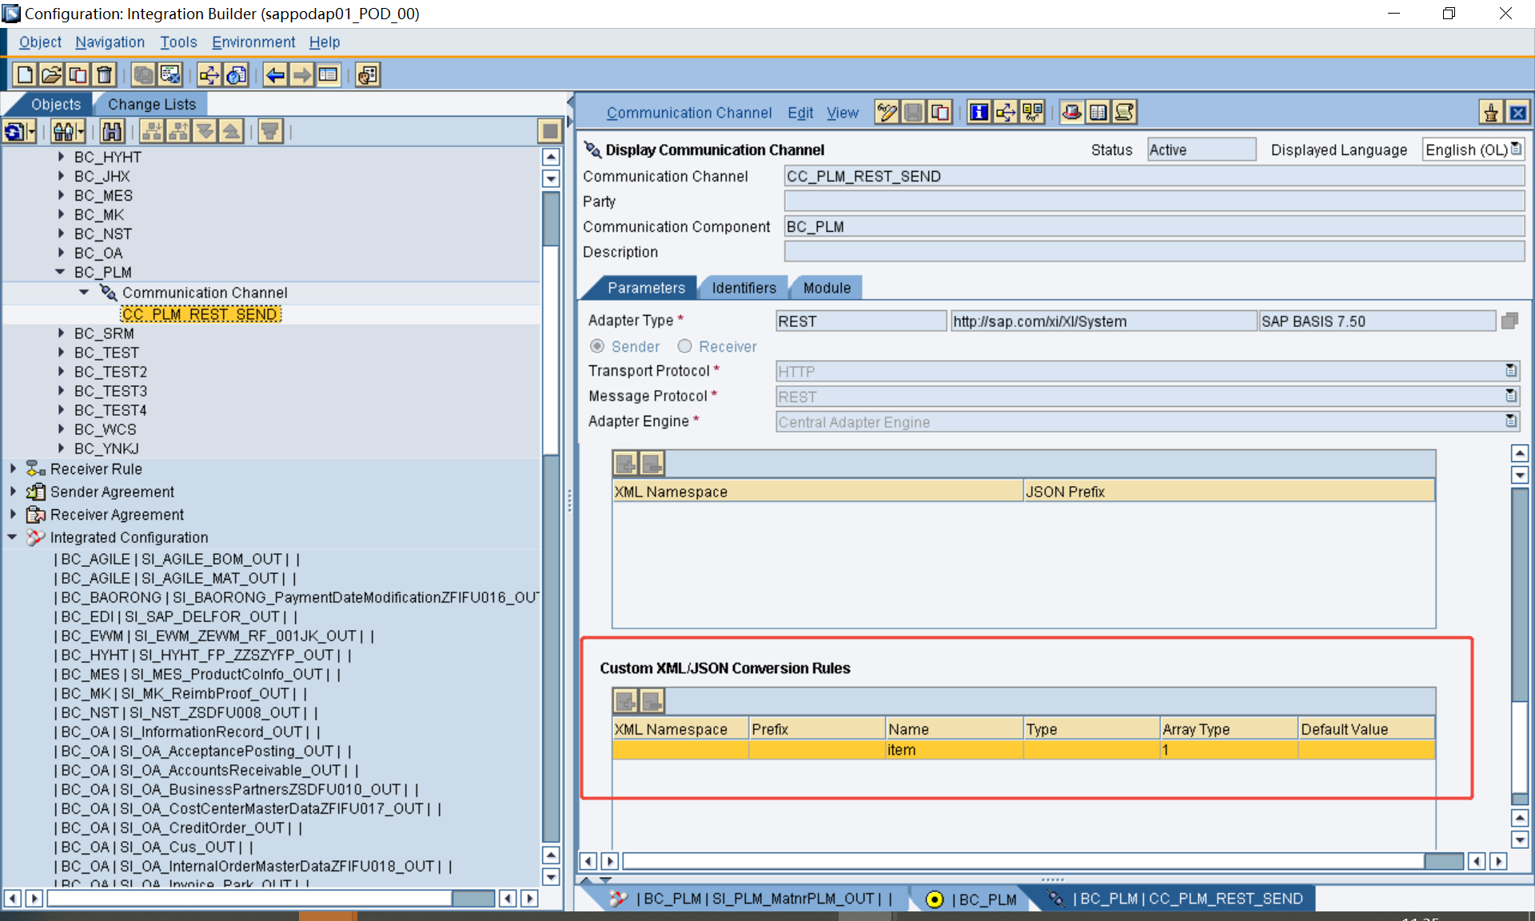Click the Open folder toolbar icon
The image size is (1535, 921).
pos(51,75)
